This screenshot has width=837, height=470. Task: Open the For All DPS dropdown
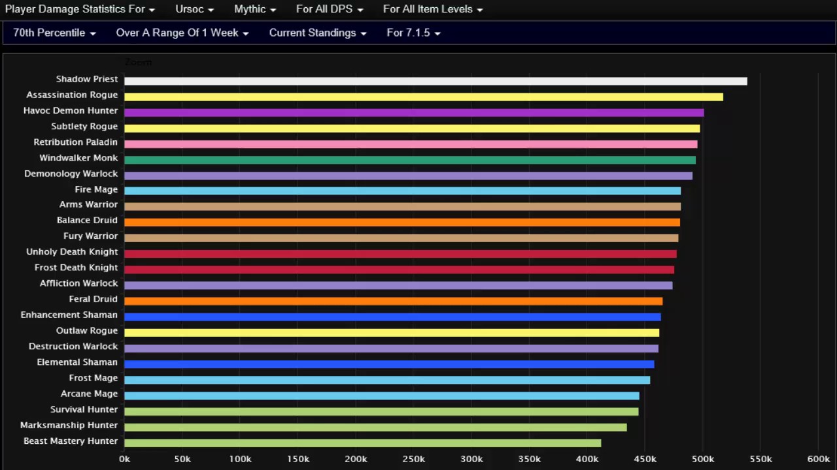coord(330,9)
